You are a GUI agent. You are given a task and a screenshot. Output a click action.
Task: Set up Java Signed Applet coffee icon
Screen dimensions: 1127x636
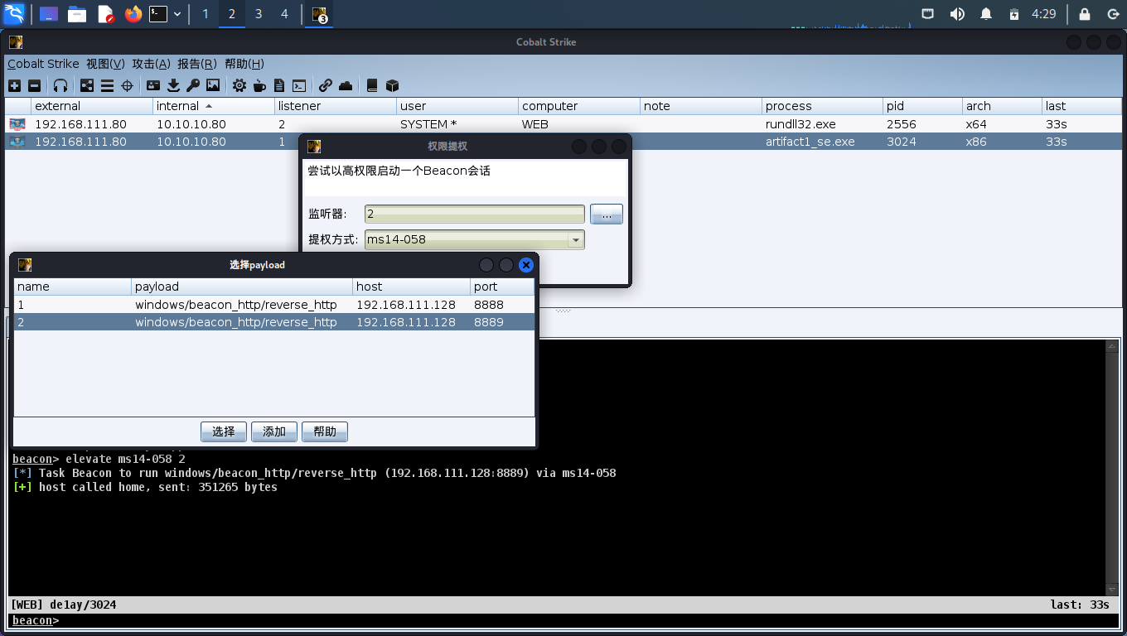pyautogui.click(x=259, y=85)
